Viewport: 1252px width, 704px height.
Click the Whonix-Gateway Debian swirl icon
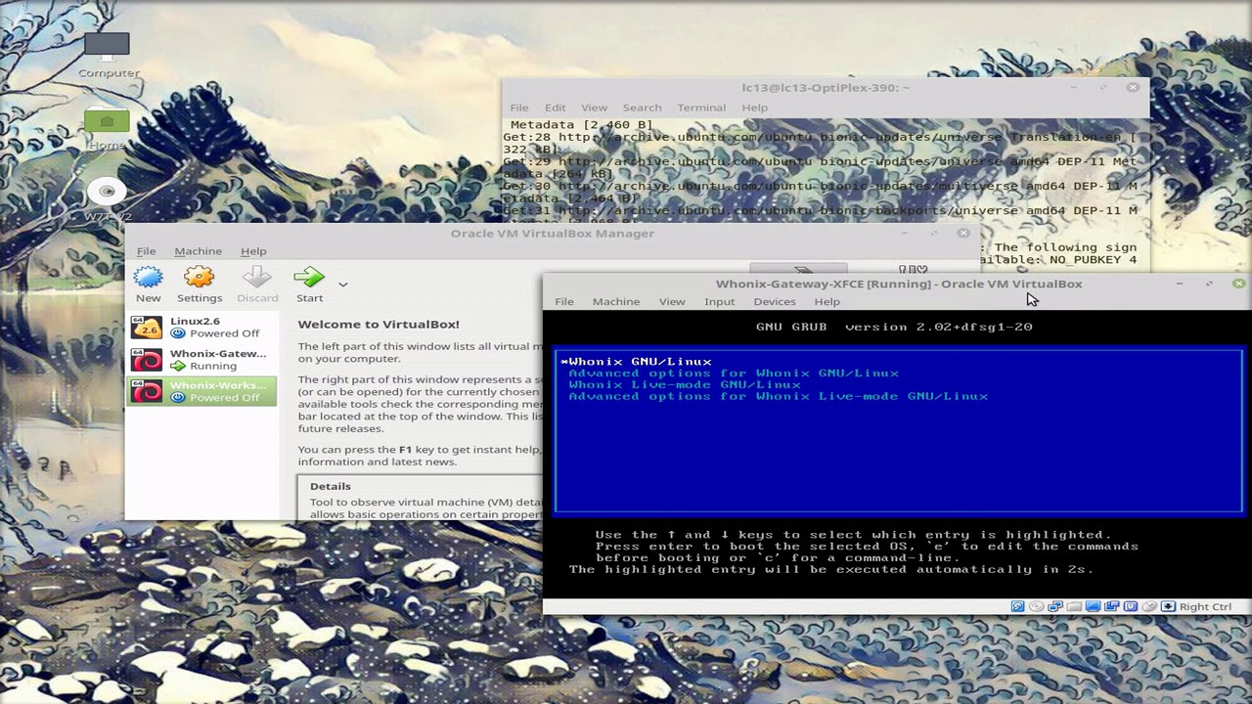147,360
